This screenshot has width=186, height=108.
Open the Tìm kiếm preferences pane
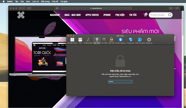click(104, 41)
